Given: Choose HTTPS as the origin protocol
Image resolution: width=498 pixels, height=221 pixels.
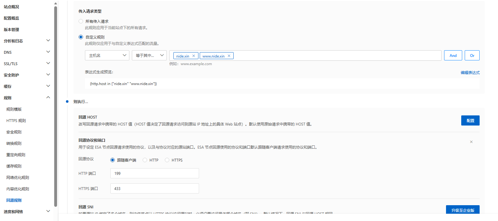Looking at the screenshot, I should point(167,160).
